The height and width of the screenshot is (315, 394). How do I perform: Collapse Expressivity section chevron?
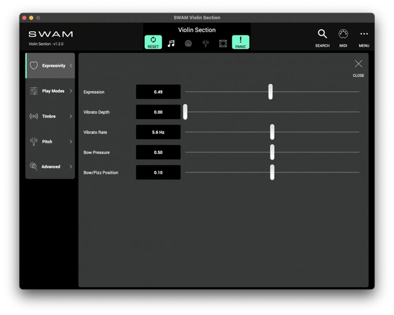click(x=71, y=65)
